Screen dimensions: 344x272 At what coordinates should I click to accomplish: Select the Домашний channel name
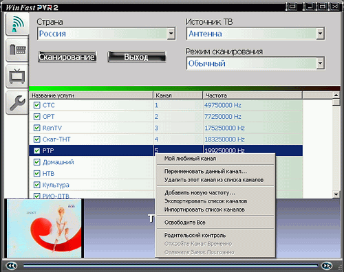58,162
